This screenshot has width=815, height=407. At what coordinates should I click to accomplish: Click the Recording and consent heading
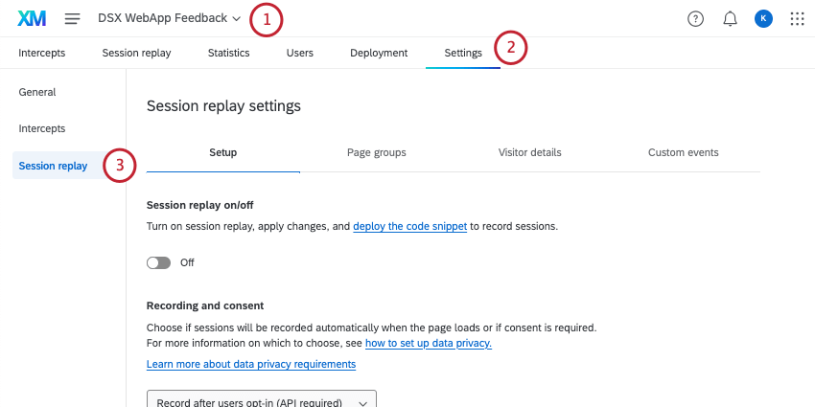pos(205,305)
